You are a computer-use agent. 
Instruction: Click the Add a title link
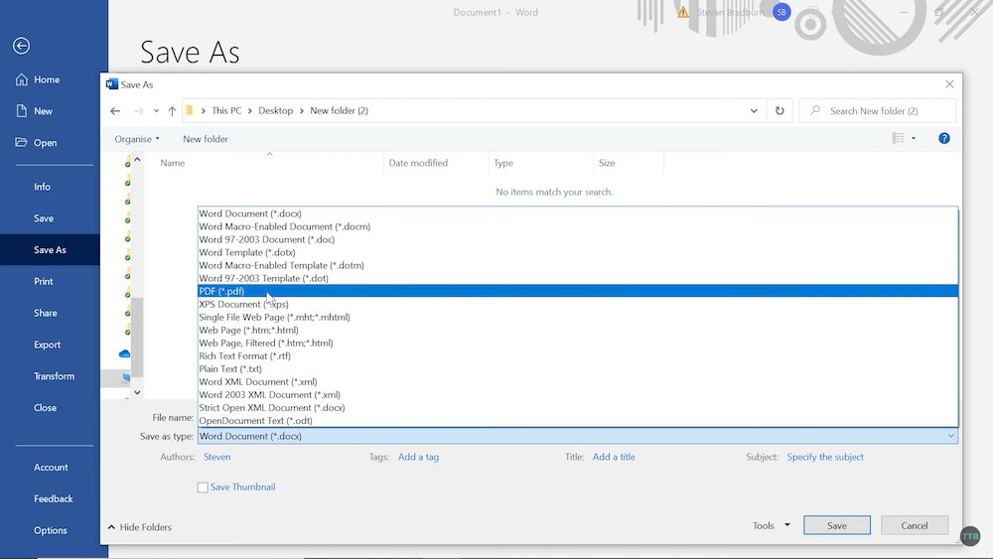614,457
